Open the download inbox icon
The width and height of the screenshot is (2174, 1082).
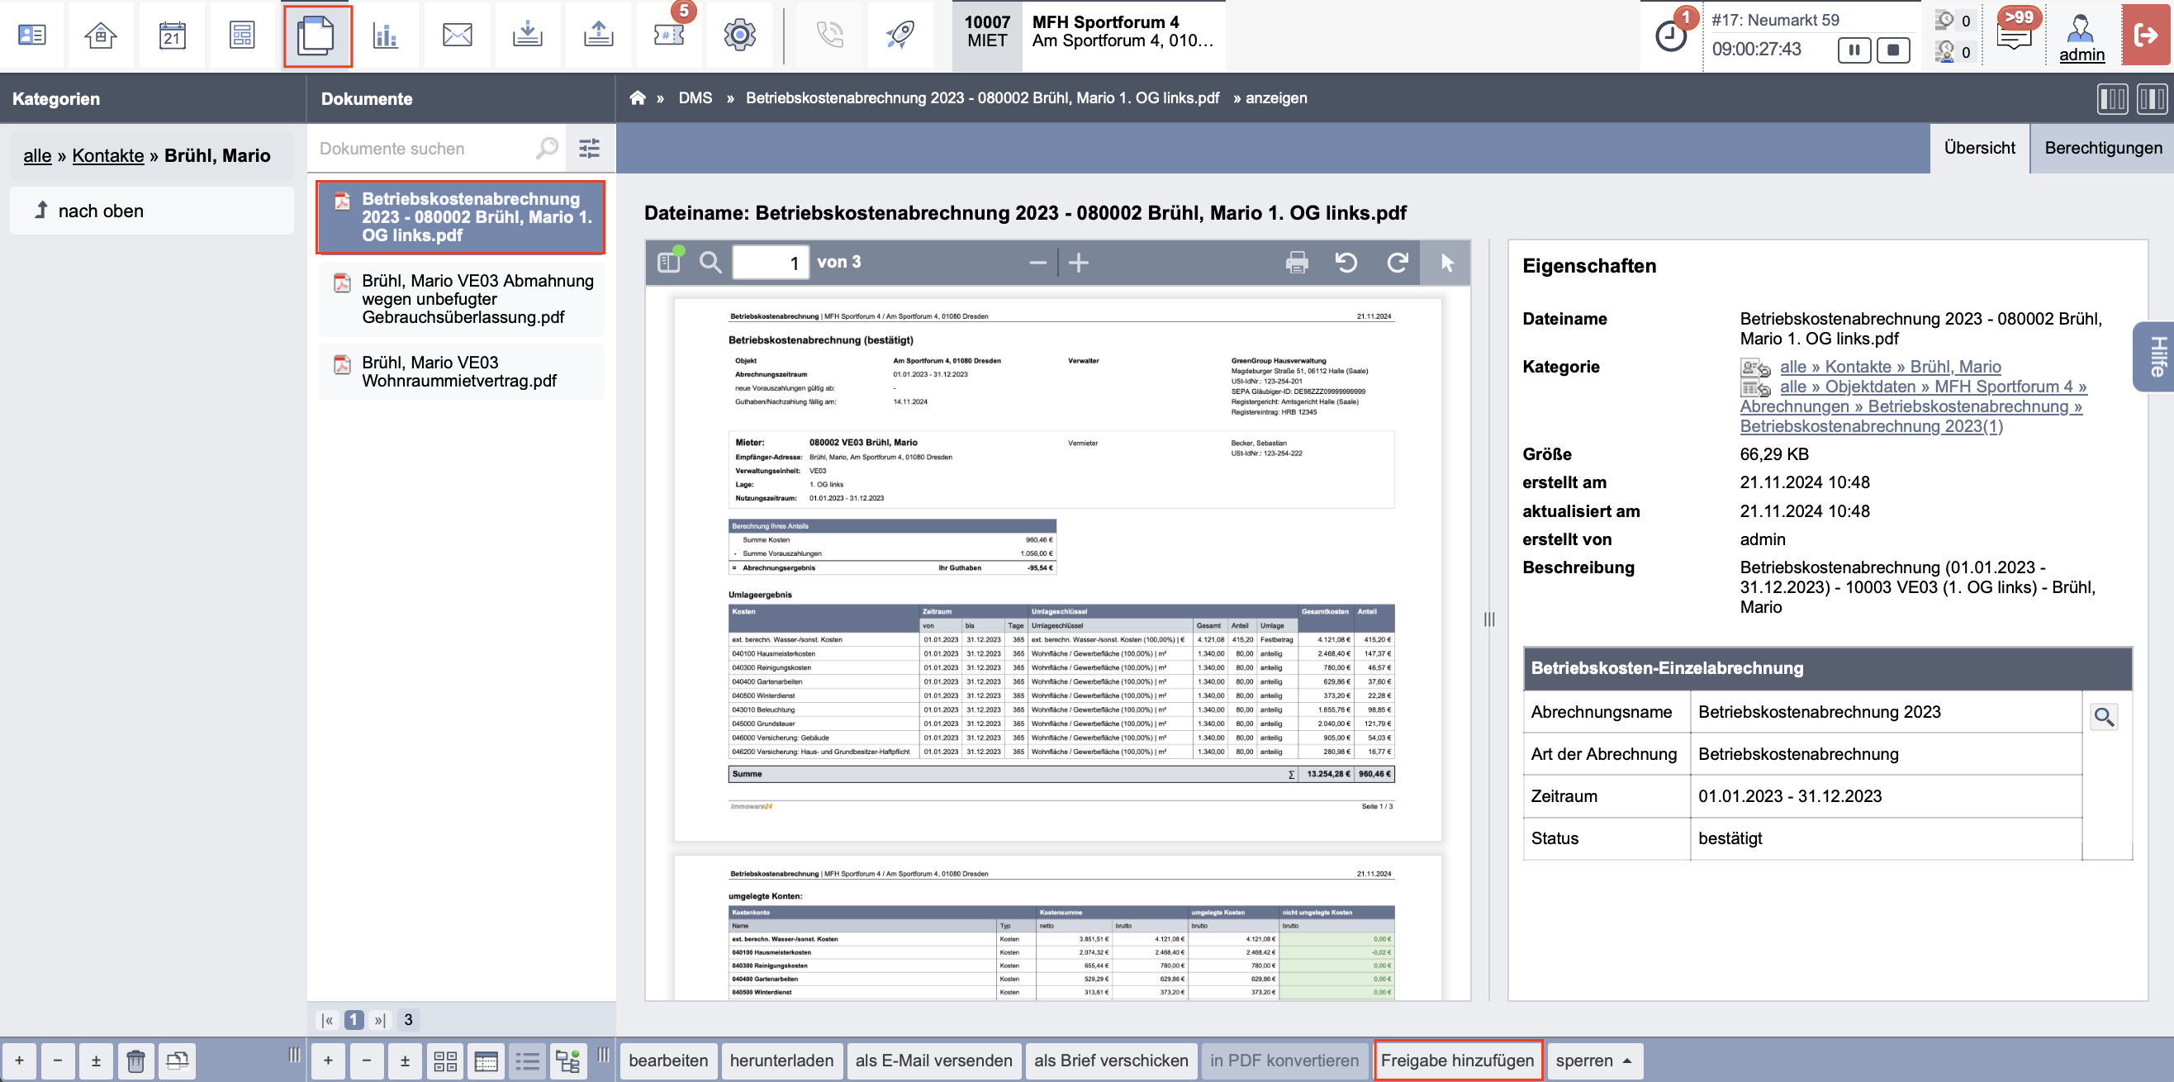click(528, 35)
